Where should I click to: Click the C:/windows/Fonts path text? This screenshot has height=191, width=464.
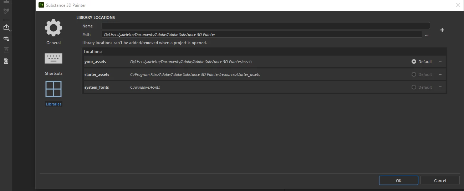coord(145,87)
